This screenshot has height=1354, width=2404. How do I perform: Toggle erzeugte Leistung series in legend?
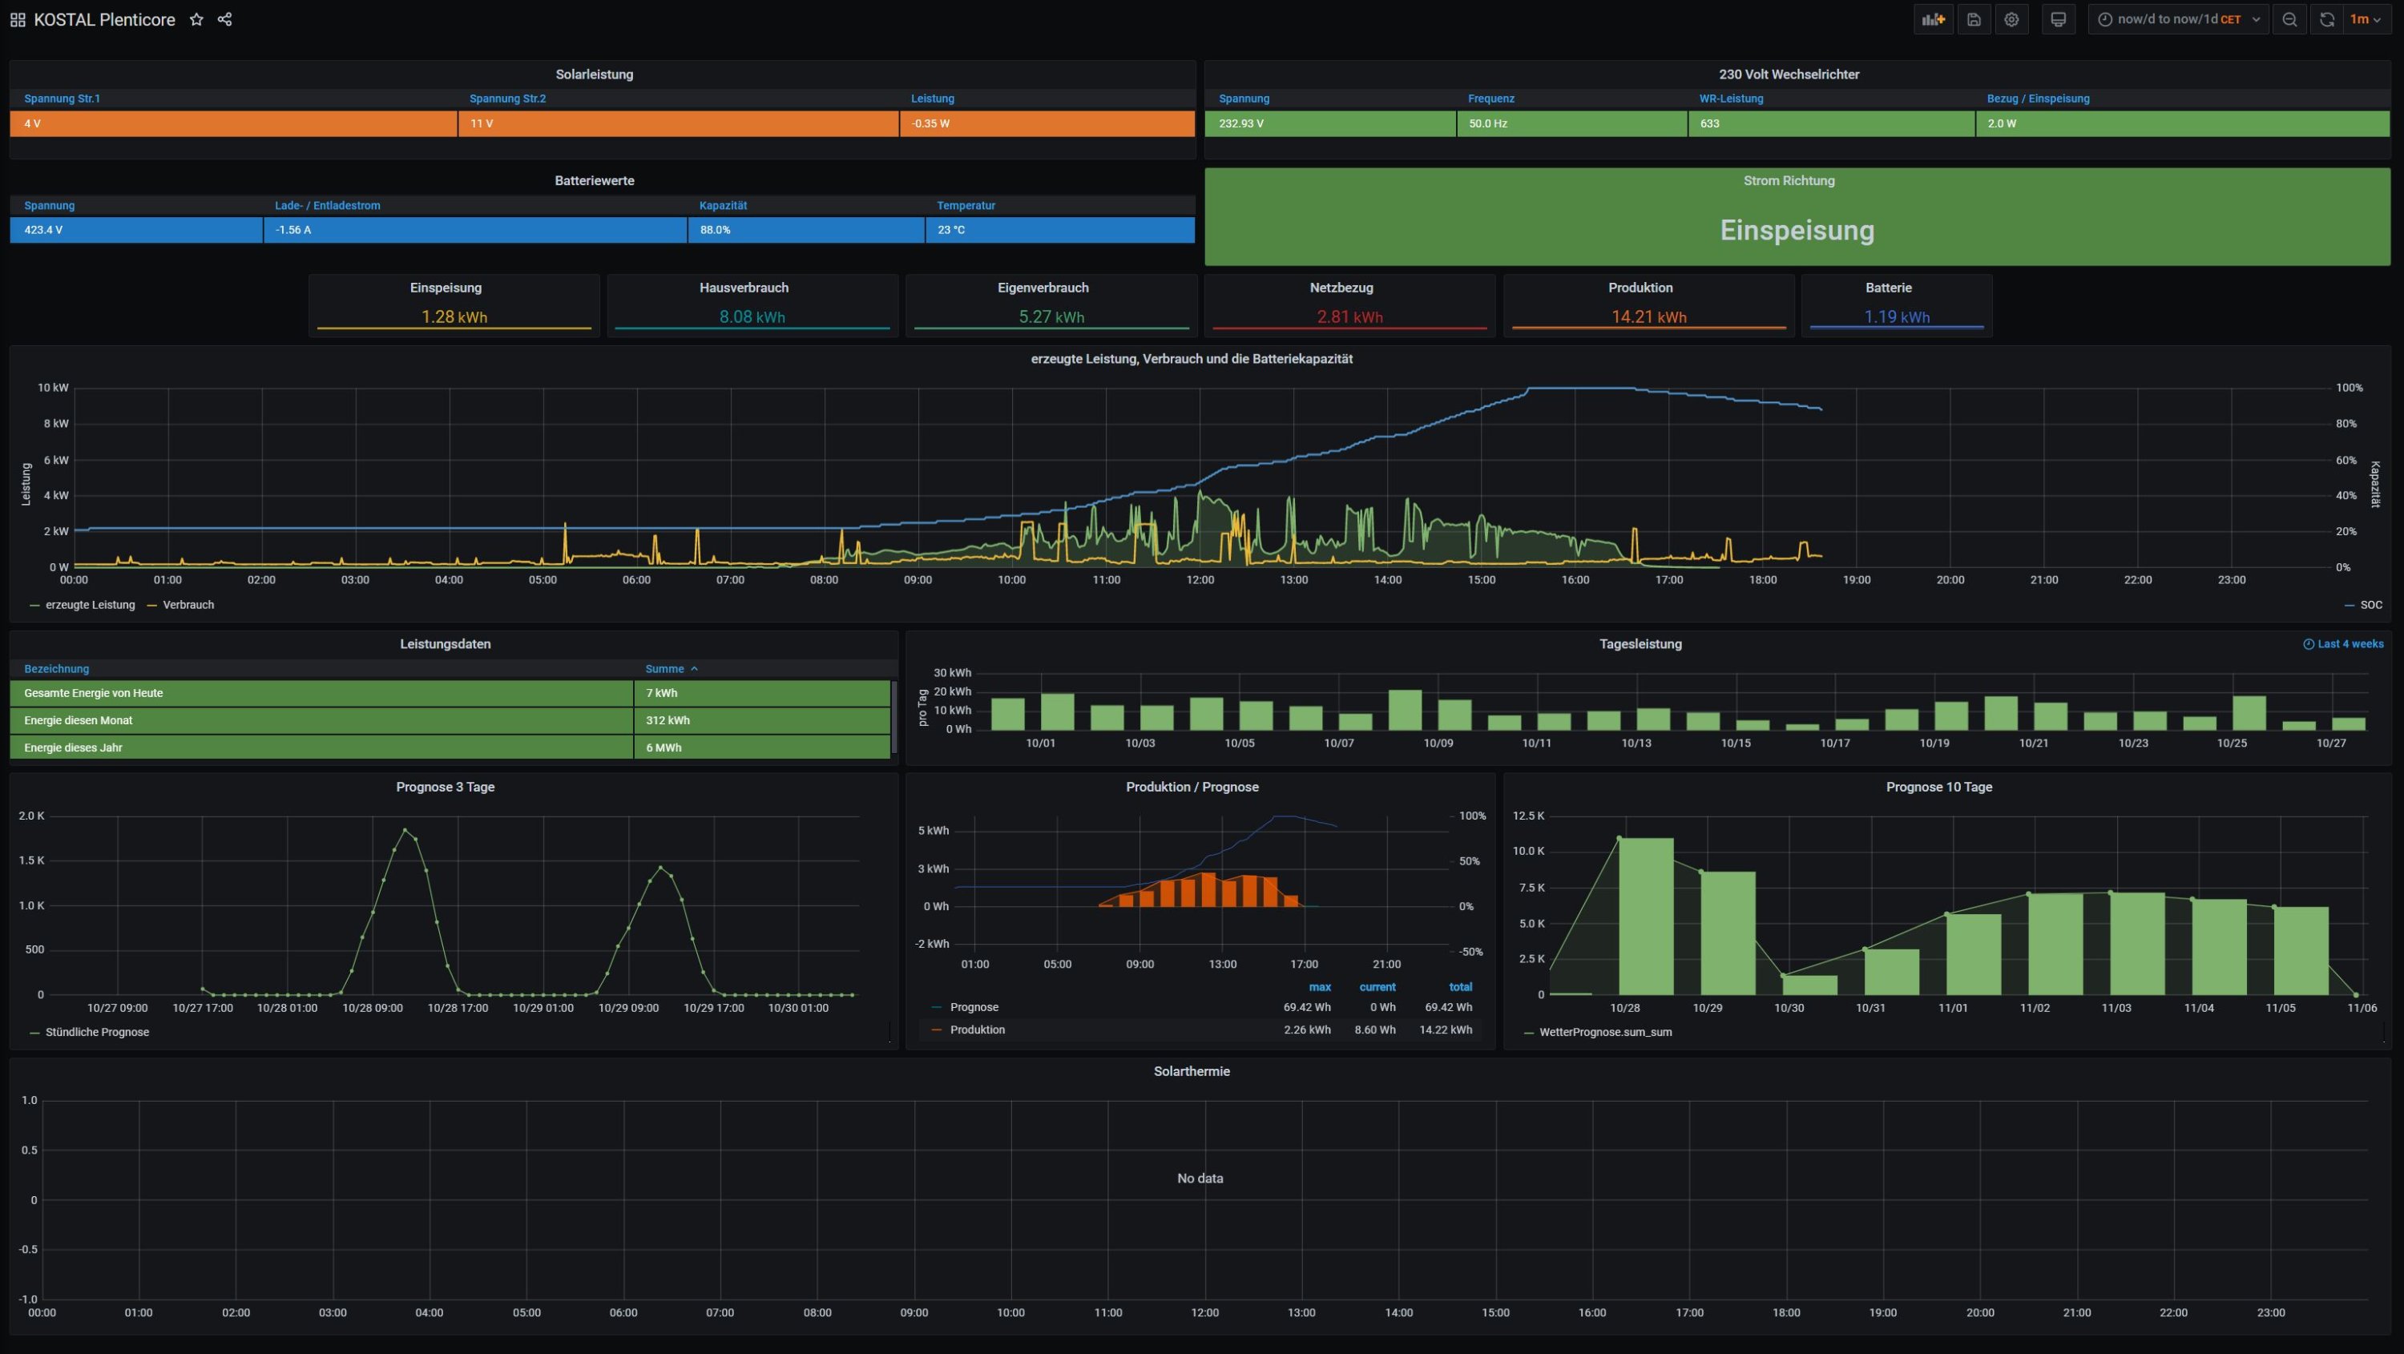coord(90,605)
